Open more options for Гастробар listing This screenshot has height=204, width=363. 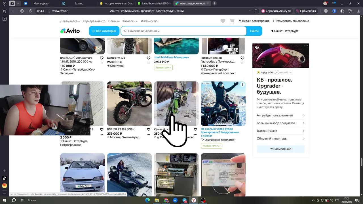tap(242, 63)
